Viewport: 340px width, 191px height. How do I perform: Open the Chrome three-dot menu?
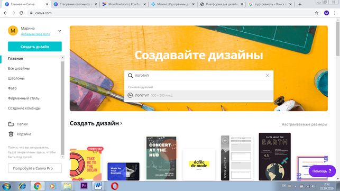[335, 13]
